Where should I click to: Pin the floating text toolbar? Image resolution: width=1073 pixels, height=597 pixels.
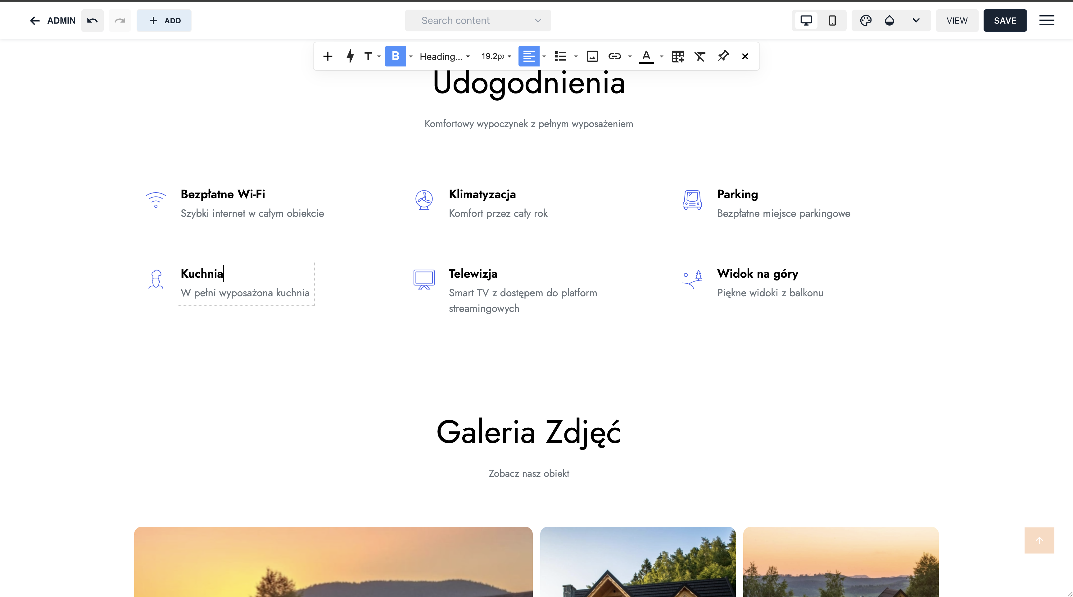723,56
